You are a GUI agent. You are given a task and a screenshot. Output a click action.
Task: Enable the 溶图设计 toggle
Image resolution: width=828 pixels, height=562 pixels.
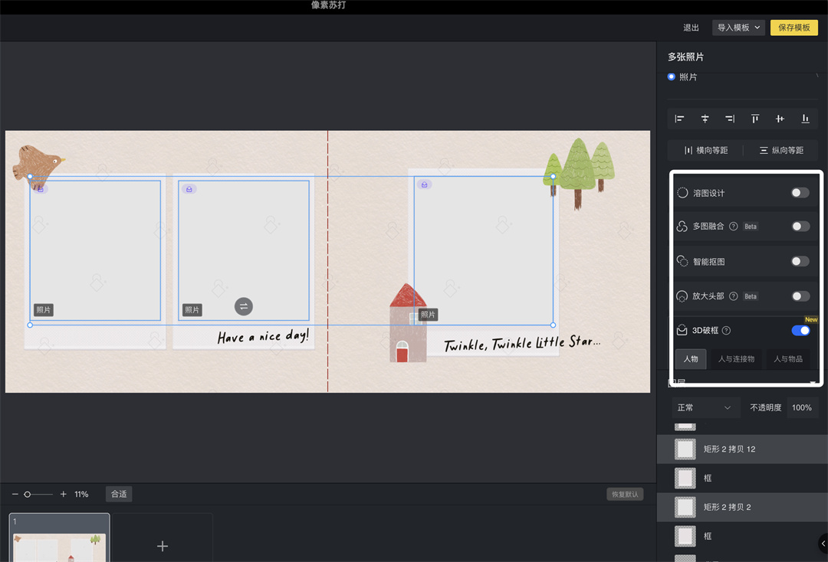pos(800,193)
